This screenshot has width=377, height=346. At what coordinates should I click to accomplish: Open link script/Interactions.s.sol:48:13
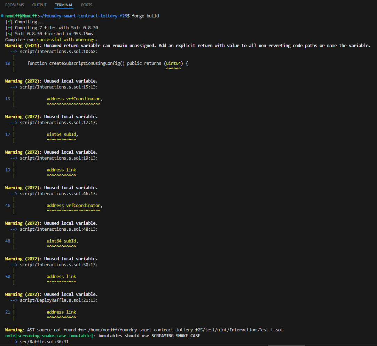[59, 229]
